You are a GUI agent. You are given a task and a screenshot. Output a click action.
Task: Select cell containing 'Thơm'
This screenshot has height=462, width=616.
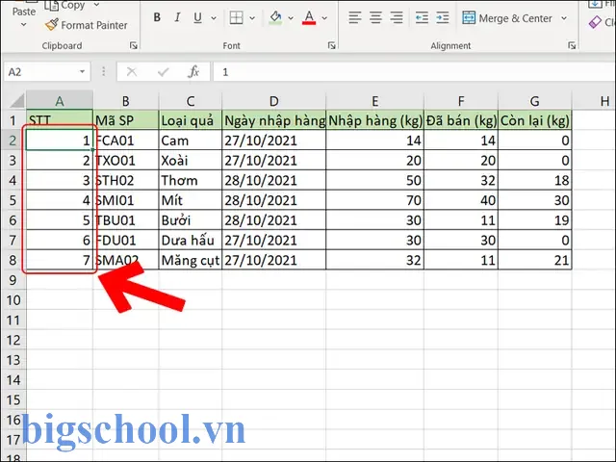(x=191, y=180)
